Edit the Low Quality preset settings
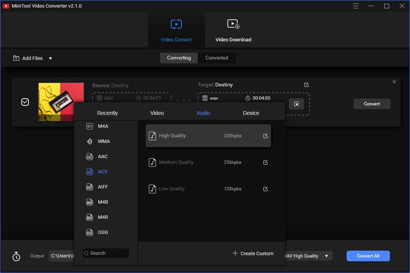Viewport: 410px width, 273px height. pyautogui.click(x=265, y=189)
